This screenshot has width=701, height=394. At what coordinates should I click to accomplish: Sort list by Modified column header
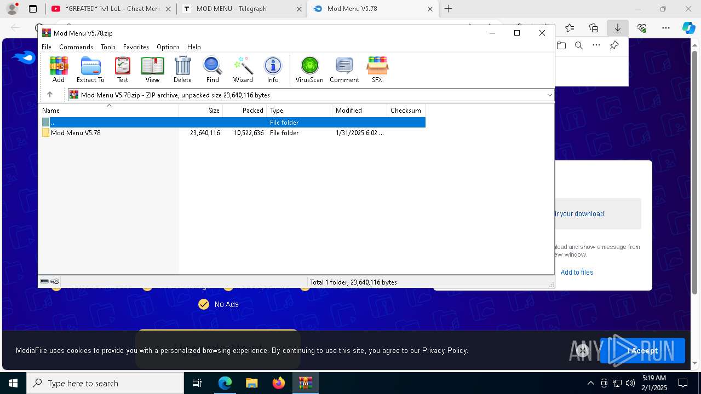point(360,110)
